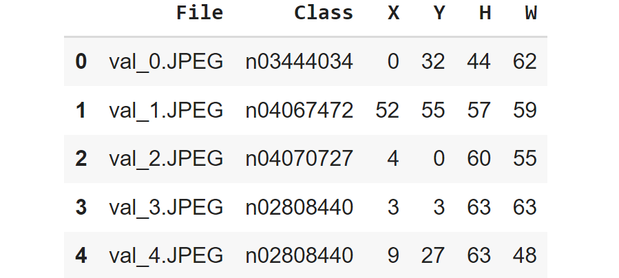
Task: Select the X column header
Action: tap(393, 13)
